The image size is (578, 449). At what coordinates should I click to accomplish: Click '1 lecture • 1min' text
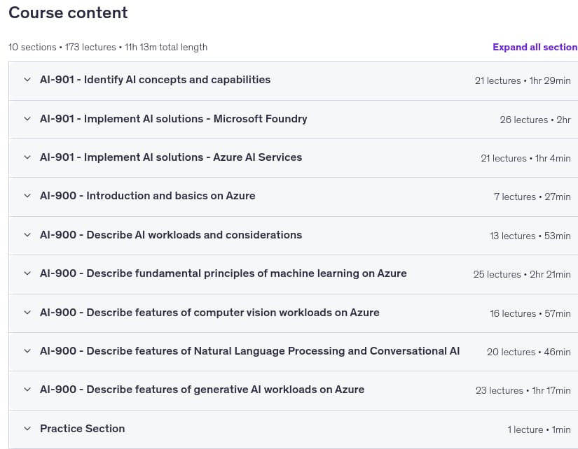539,430
